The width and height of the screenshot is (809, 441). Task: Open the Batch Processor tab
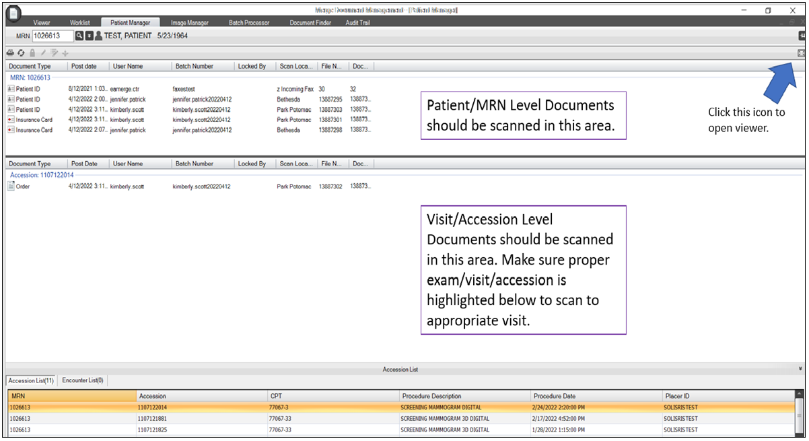(x=249, y=23)
